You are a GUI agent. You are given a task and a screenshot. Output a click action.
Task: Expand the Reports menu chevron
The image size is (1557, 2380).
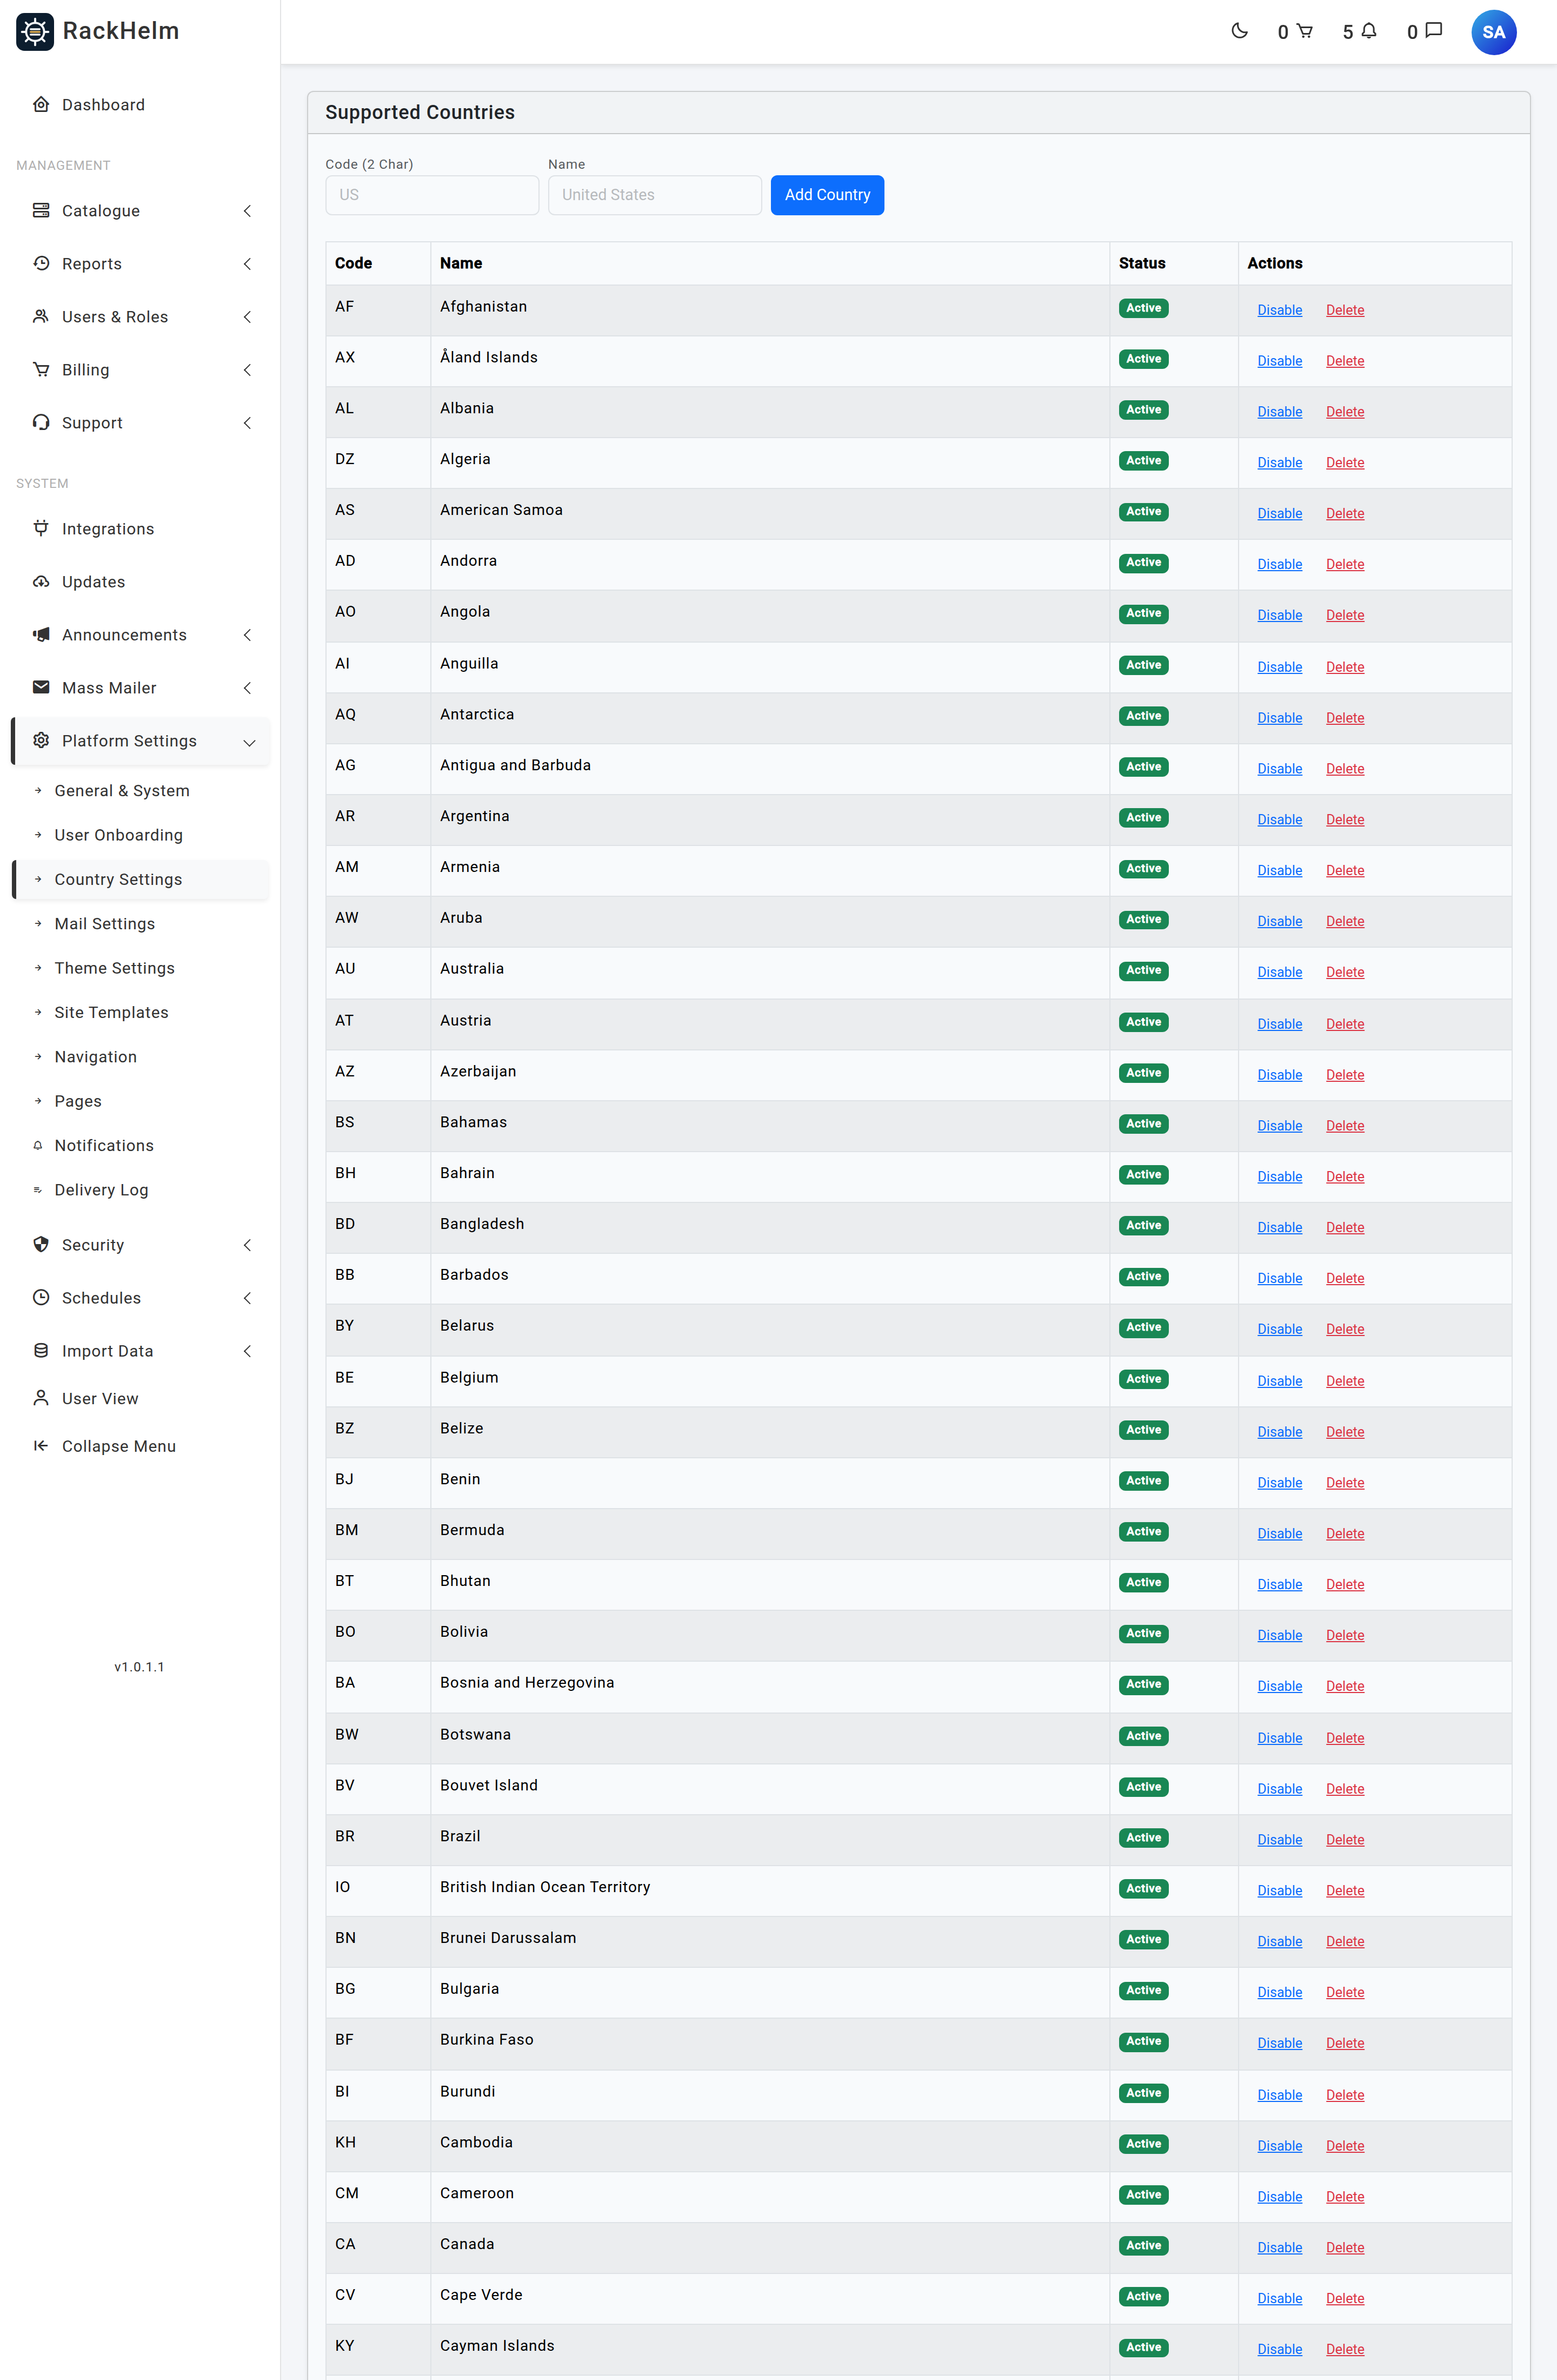click(247, 263)
